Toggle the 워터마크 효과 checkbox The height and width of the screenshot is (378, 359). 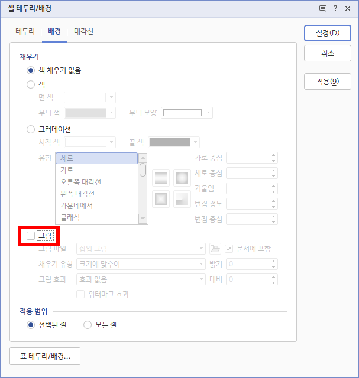pyautogui.click(x=80, y=294)
